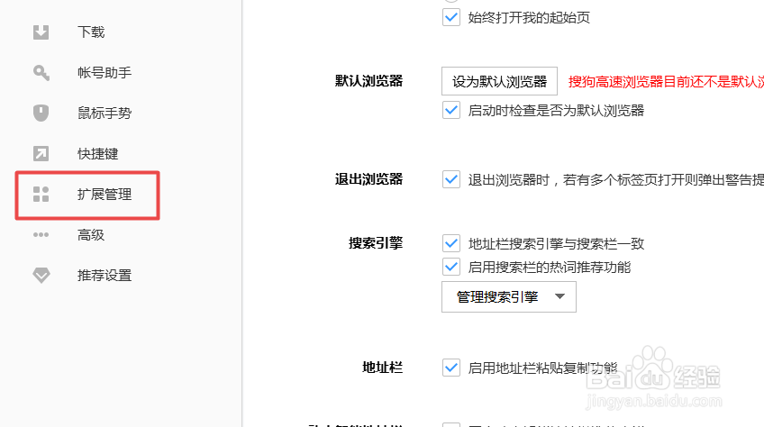Click the four-squares icon for 扩展管理

41,194
